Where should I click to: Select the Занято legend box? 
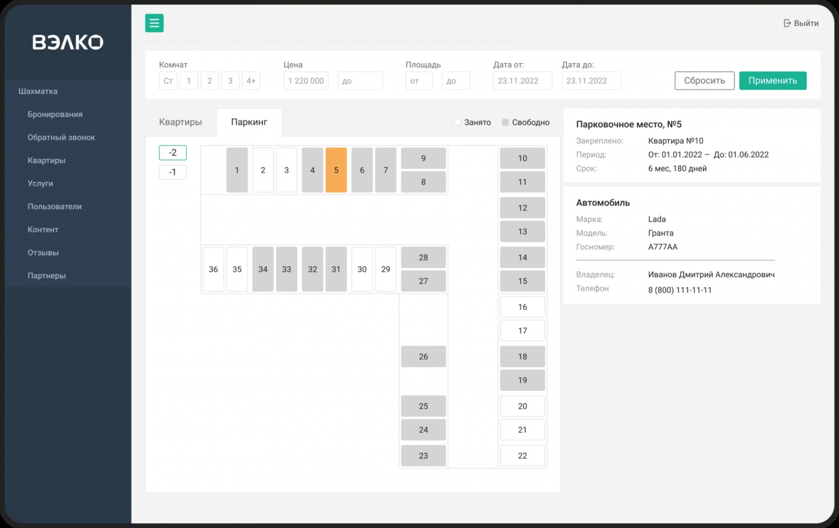pos(457,122)
